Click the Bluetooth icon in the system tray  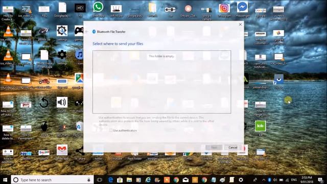click(x=269, y=180)
